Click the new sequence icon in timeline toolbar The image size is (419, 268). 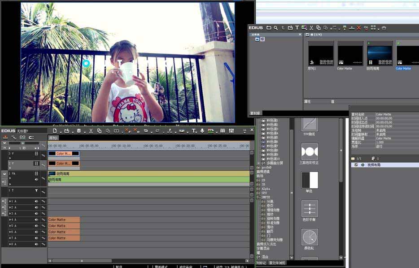(55, 130)
